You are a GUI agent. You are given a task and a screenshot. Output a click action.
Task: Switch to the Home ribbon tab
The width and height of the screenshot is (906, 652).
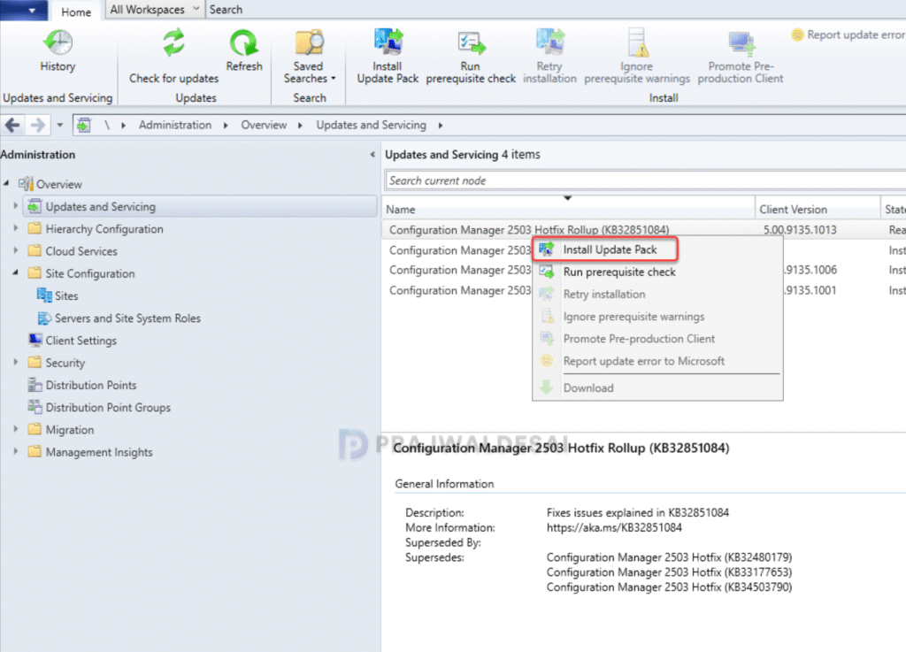[x=76, y=11]
